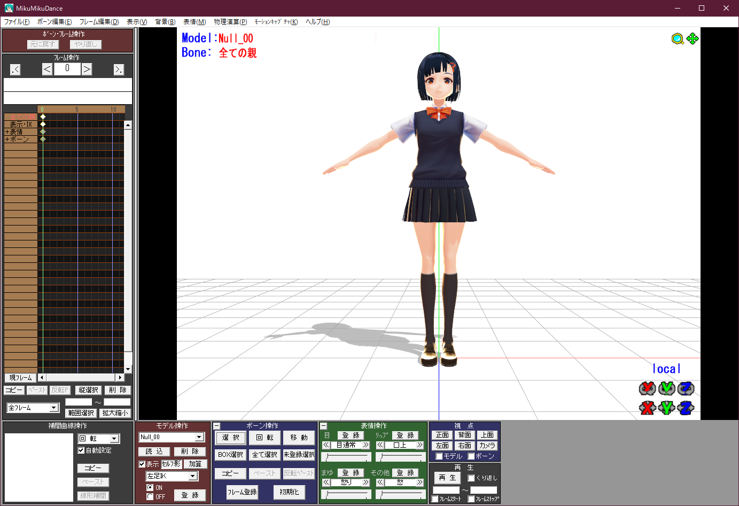Click the red X move axis icon

coord(648,408)
